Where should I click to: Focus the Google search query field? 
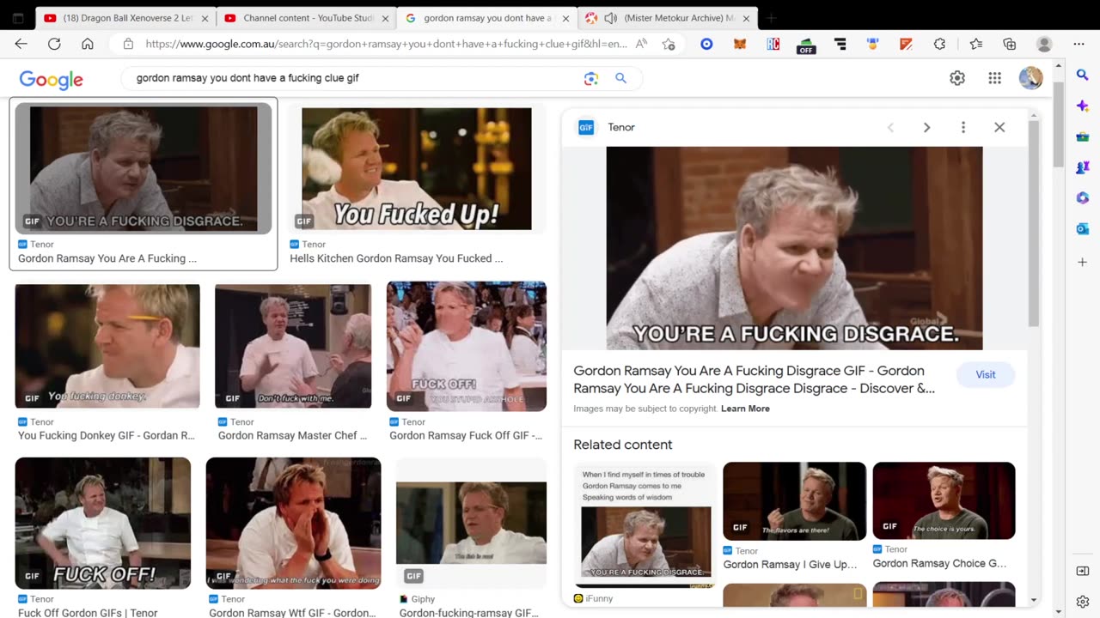(352, 78)
